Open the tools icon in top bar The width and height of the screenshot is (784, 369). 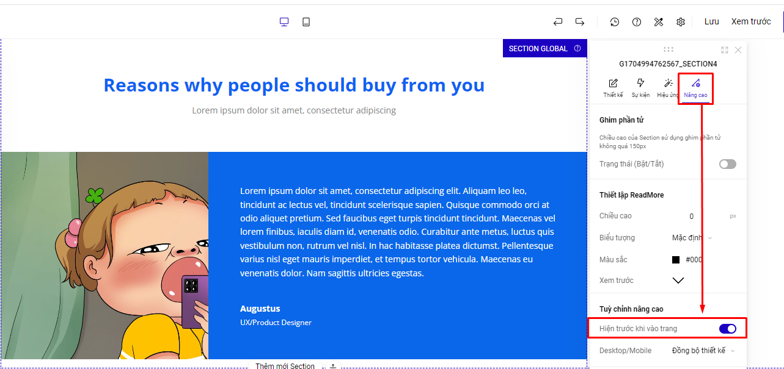(x=659, y=22)
